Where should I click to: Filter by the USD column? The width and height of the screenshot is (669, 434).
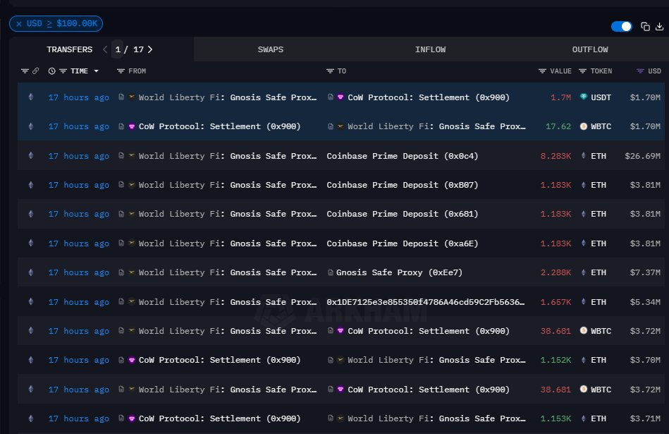tap(640, 71)
